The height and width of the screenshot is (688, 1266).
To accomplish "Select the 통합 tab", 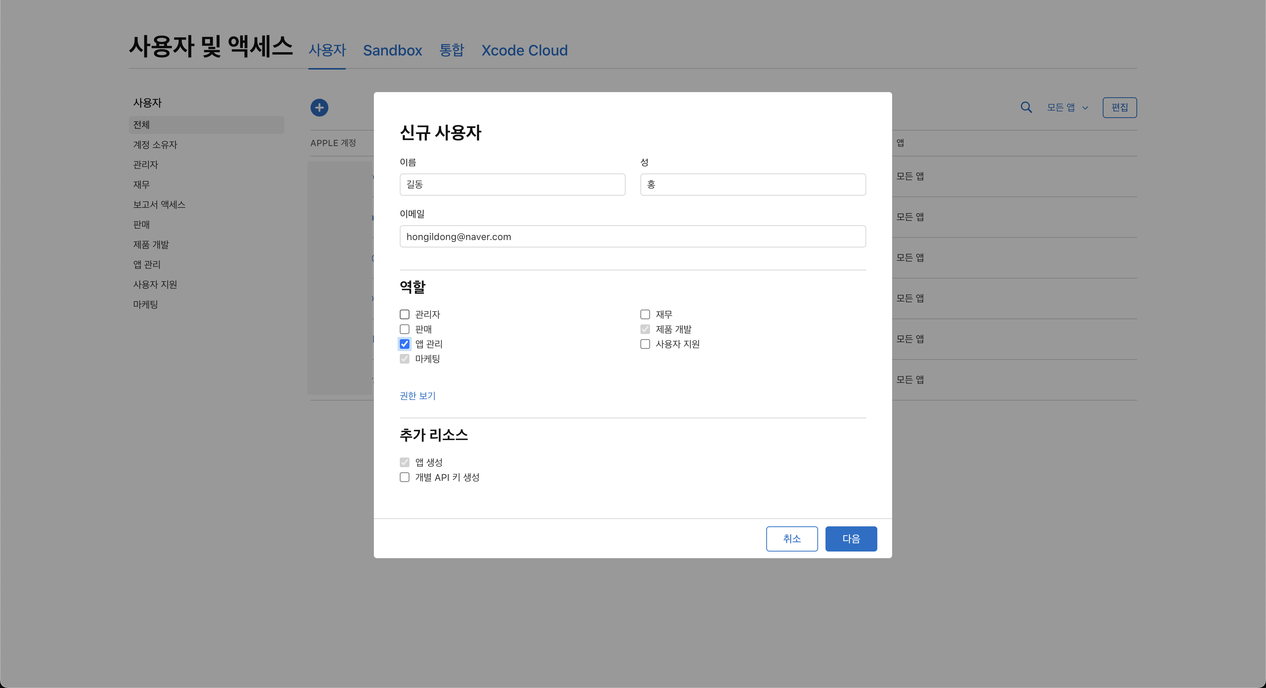I will click(451, 51).
